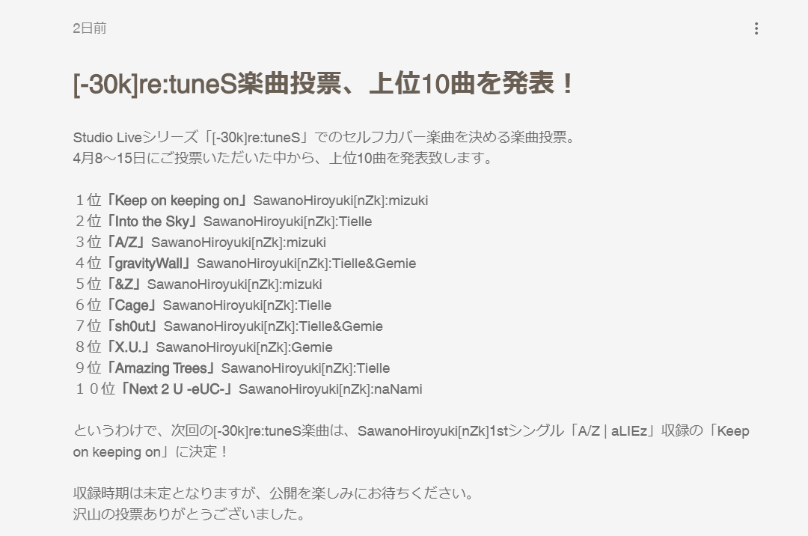
Task: Click the '沢山の投票ありがとうございました' line
Action: pyautogui.click(x=189, y=514)
